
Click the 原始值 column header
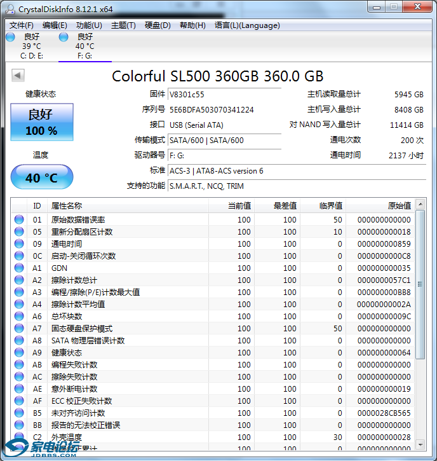pos(380,205)
